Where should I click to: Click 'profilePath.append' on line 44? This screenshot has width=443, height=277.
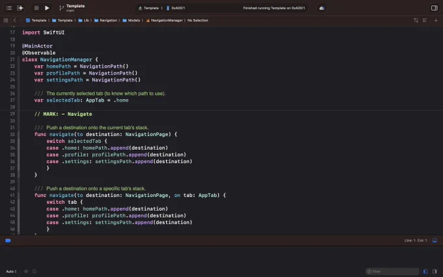(x=119, y=216)
